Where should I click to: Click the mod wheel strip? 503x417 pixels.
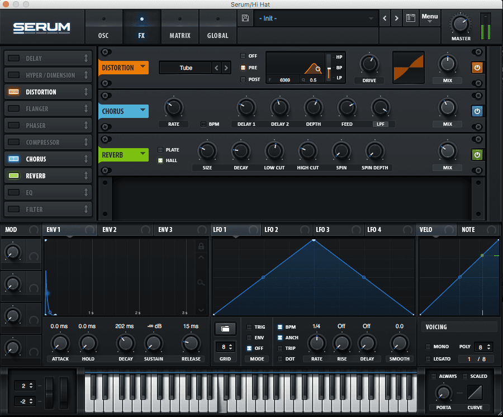click(64, 392)
